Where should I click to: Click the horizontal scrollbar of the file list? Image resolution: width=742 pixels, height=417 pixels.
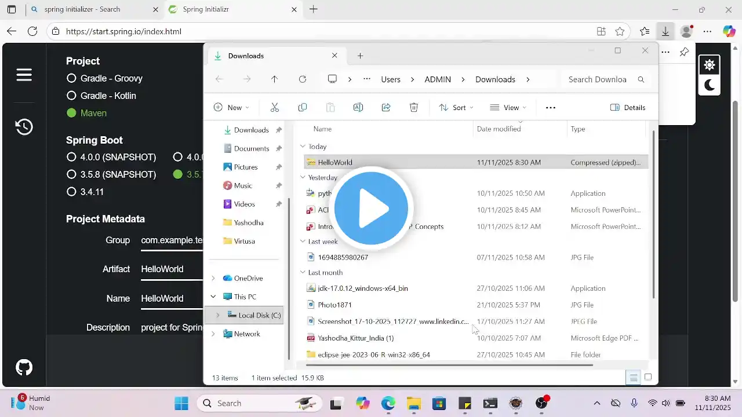tap(449, 365)
